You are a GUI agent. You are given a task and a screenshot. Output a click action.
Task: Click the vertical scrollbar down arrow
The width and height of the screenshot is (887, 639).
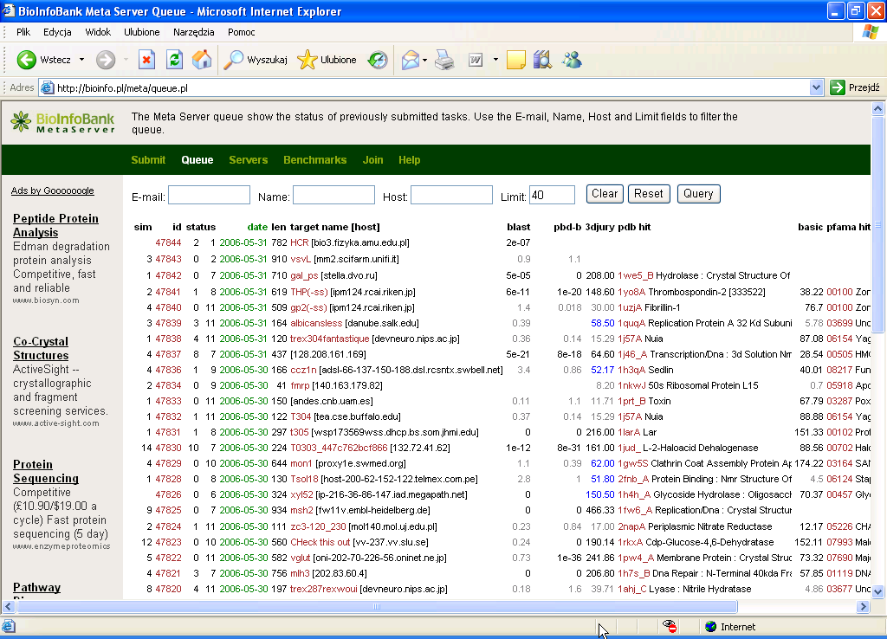click(x=878, y=592)
